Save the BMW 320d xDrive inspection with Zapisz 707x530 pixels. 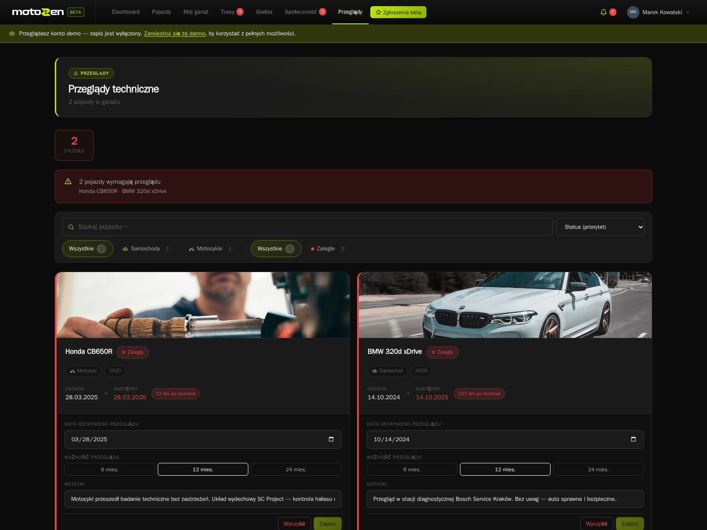[x=630, y=523]
